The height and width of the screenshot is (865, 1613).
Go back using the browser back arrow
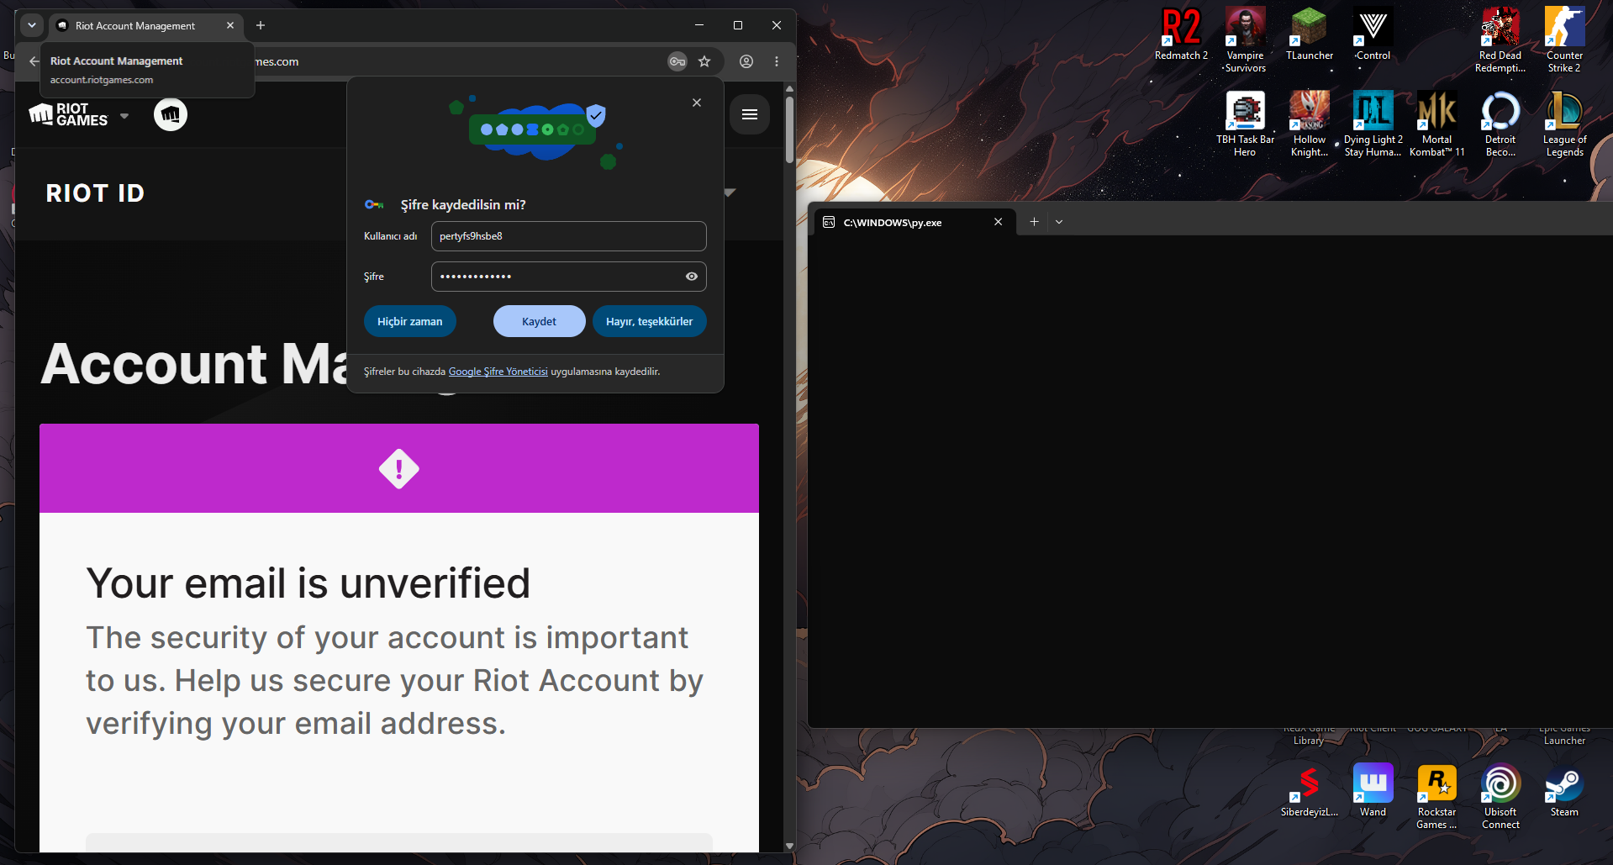point(34,61)
